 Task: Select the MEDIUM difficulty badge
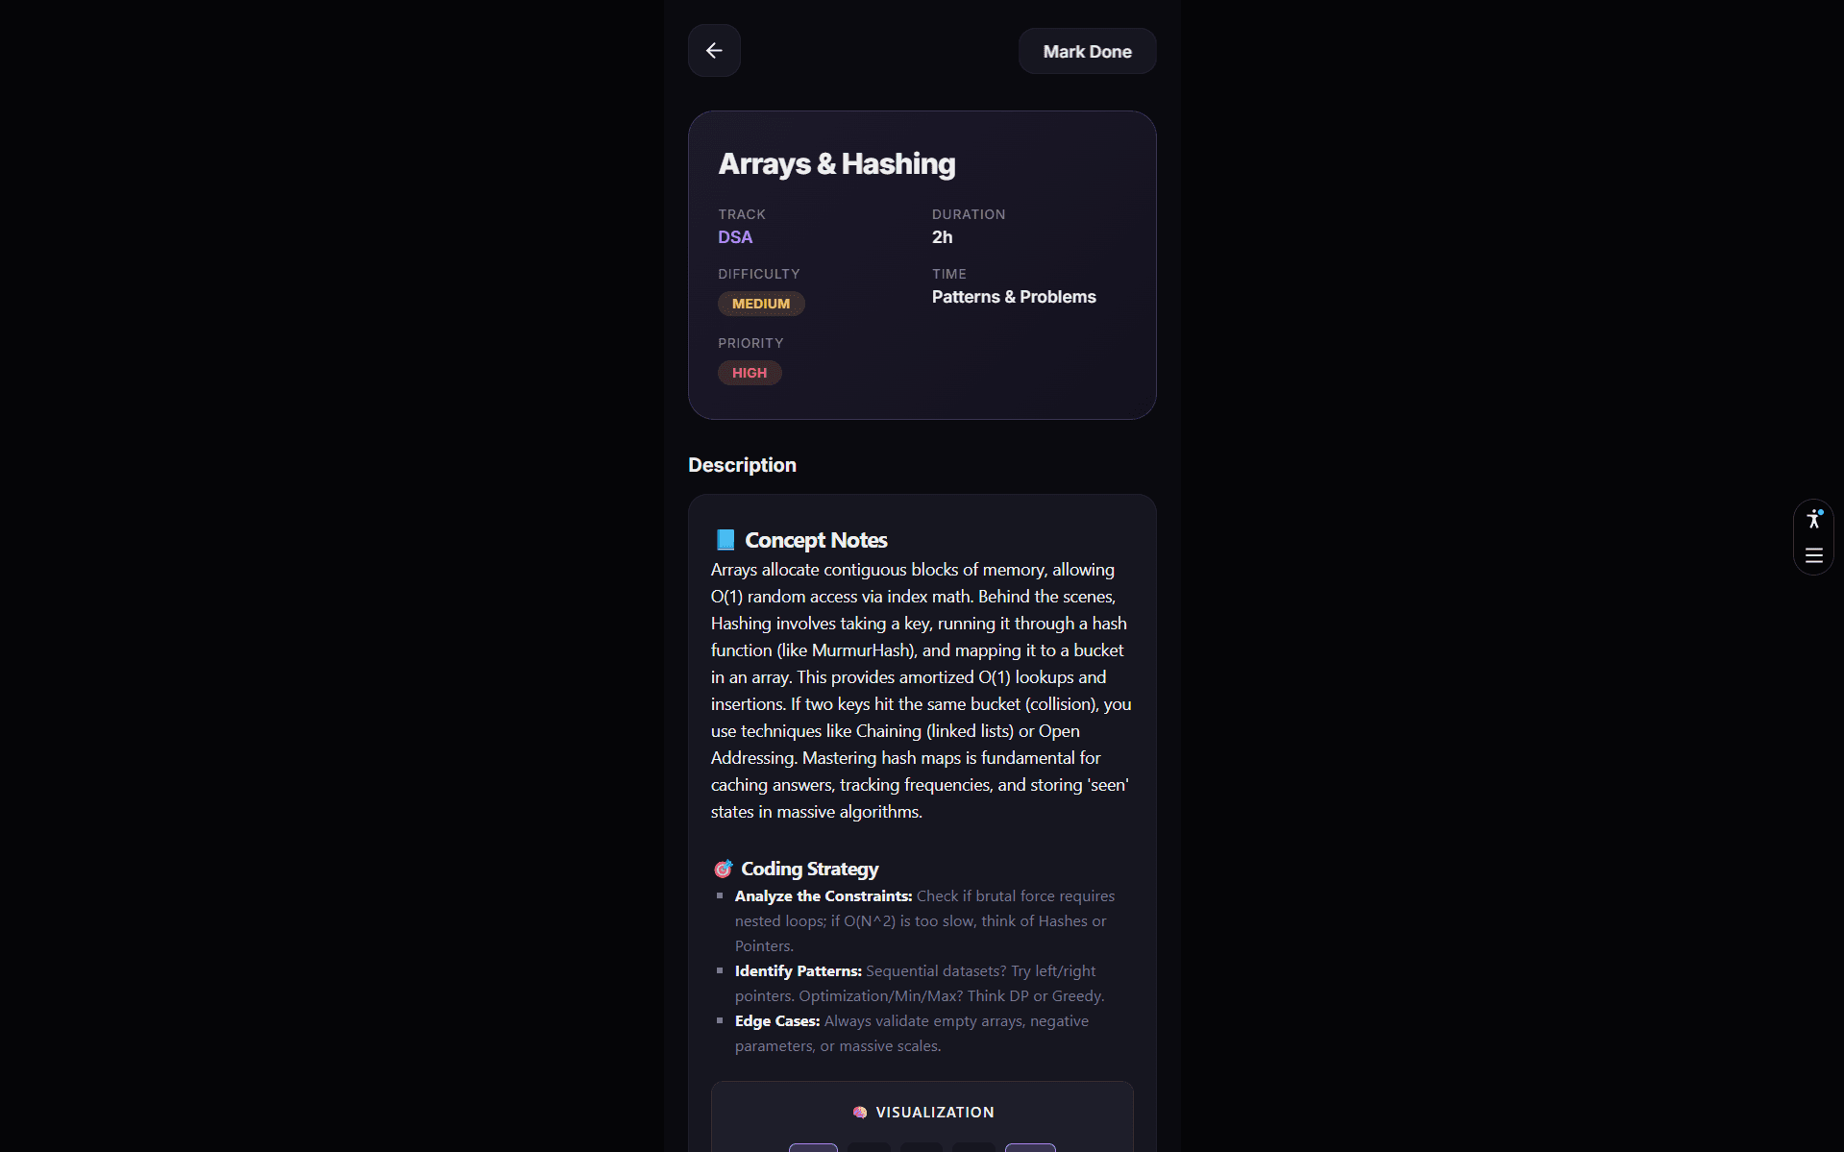[761, 304]
